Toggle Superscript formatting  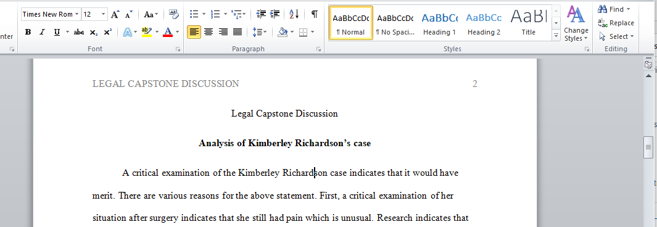pyautogui.click(x=108, y=32)
